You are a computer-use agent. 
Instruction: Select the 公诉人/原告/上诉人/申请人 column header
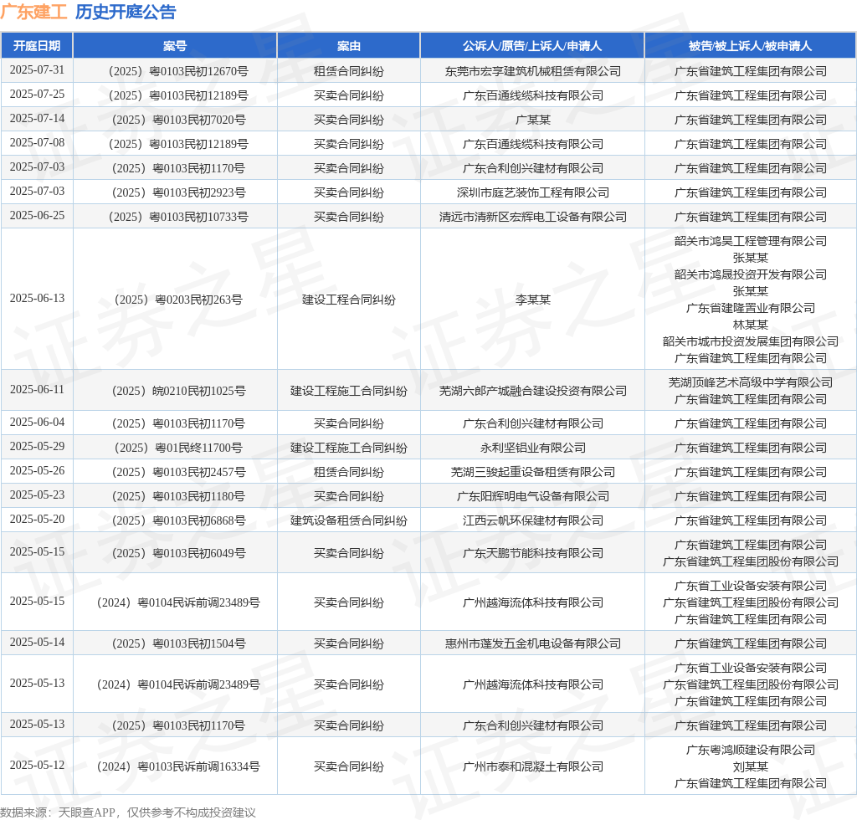coord(532,46)
